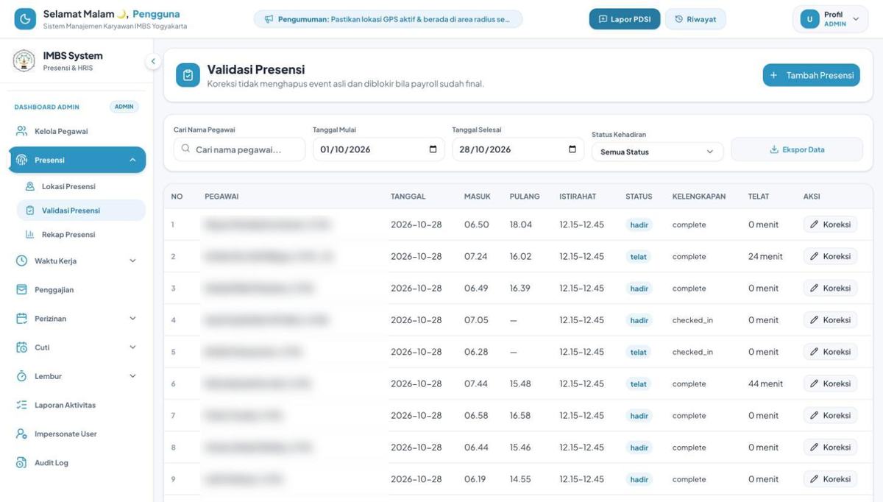Click the plus icon in Tambah Presensi
The image size is (883, 502).
[x=773, y=75]
